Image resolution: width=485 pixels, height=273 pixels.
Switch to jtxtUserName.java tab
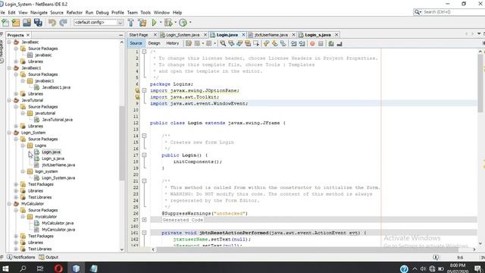(271, 35)
